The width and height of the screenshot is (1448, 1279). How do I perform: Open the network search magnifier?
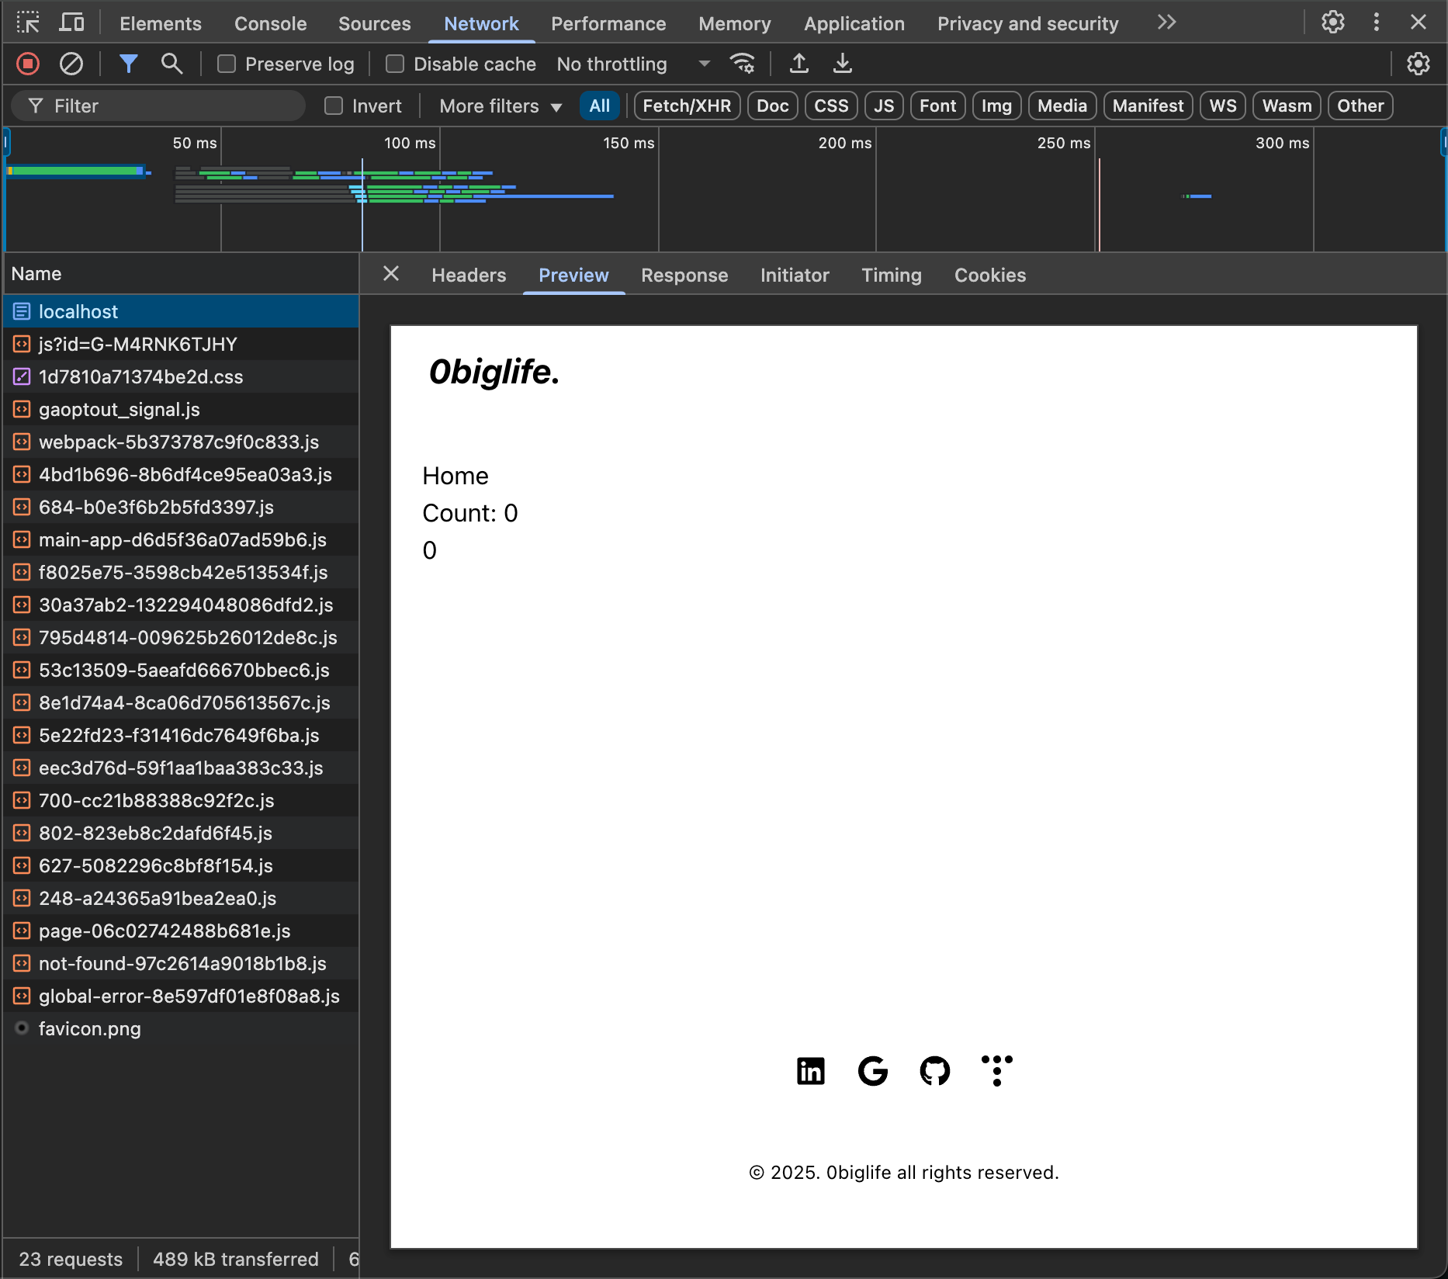click(x=171, y=64)
